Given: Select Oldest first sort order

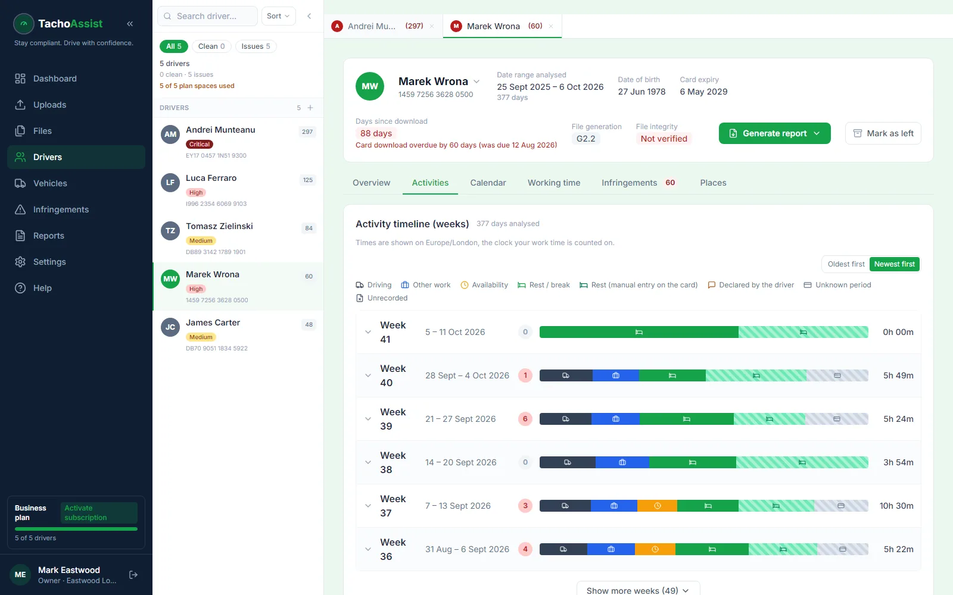Looking at the screenshot, I should click(846, 264).
